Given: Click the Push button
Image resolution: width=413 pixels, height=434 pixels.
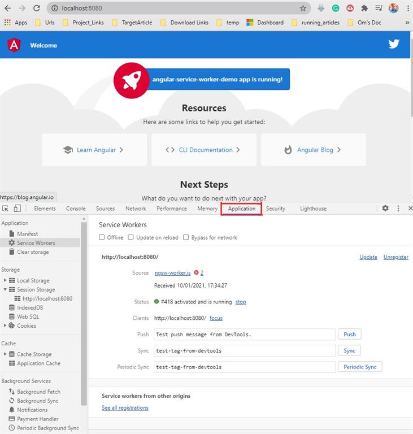Looking at the screenshot, I should click(350, 335).
